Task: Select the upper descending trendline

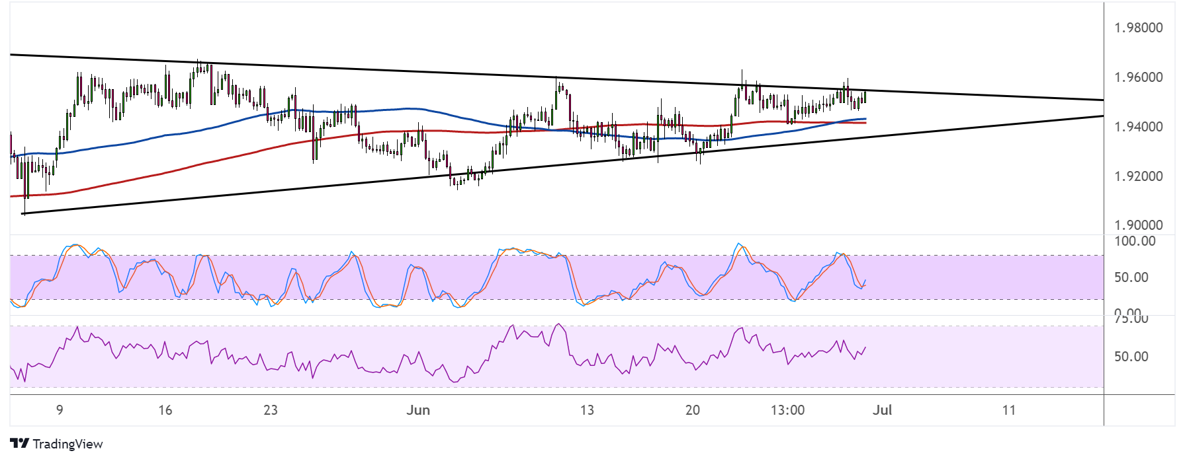Action: tap(556, 77)
